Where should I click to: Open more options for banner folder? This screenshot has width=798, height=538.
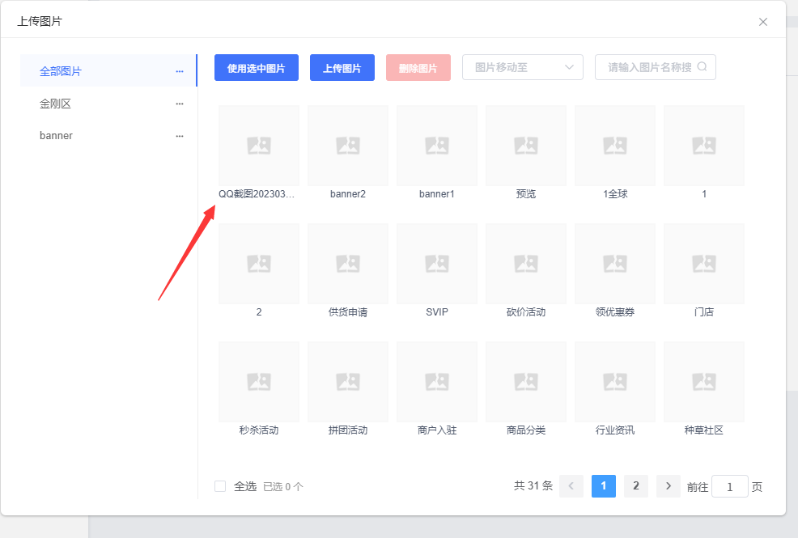(x=179, y=136)
